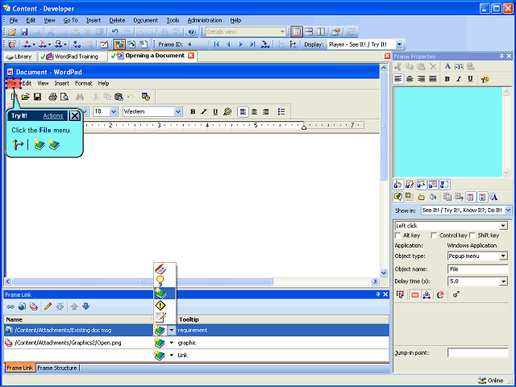The image size is (516, 387).
Task: Go to the last frame
Action: pyautogui.click(x=252, y=44)
